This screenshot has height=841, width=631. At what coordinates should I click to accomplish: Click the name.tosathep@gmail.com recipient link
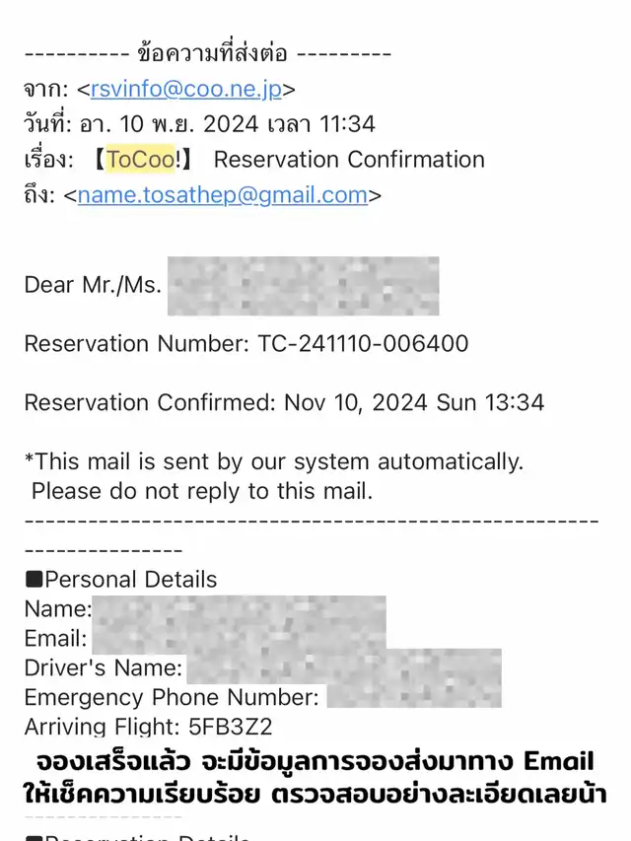[x=222, y=195]
